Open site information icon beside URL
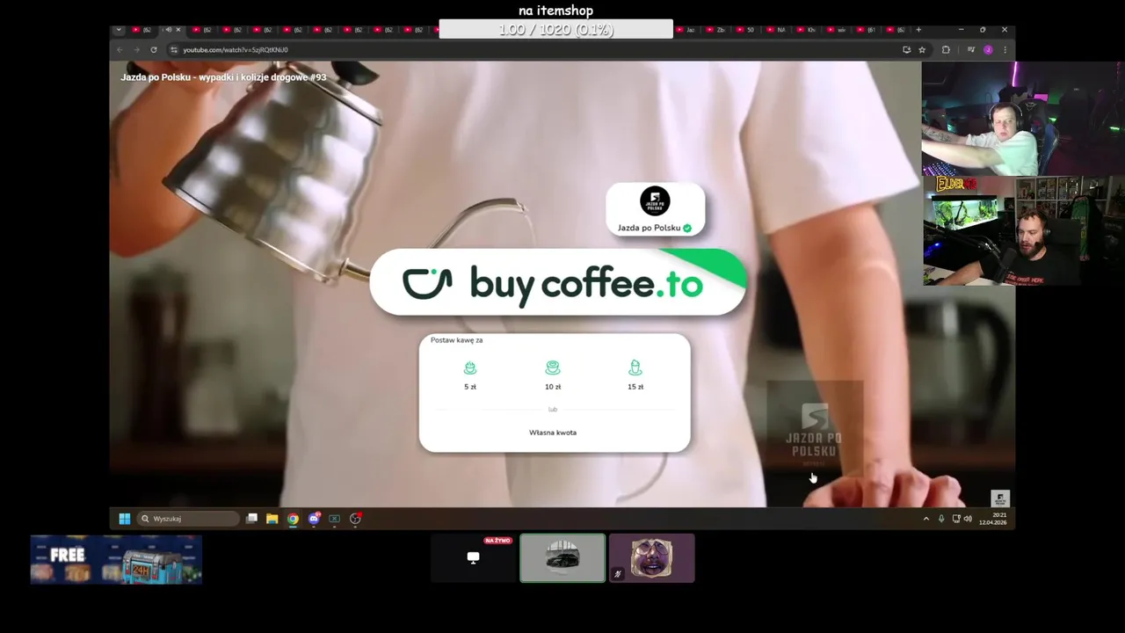This screenshot has width=1125, height=633. pyautogui.click(x=173, y=50)
